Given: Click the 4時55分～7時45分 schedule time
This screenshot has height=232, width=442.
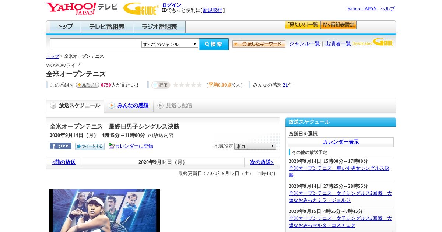Looking at the screenshot, I should [343, 211].
